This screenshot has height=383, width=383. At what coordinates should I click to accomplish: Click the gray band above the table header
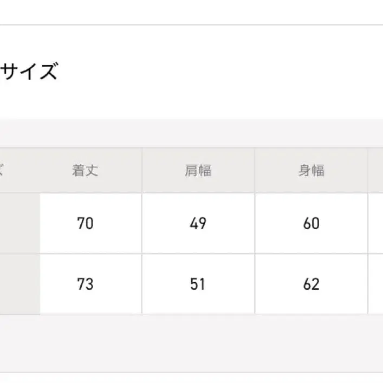[x=191, y=134]
